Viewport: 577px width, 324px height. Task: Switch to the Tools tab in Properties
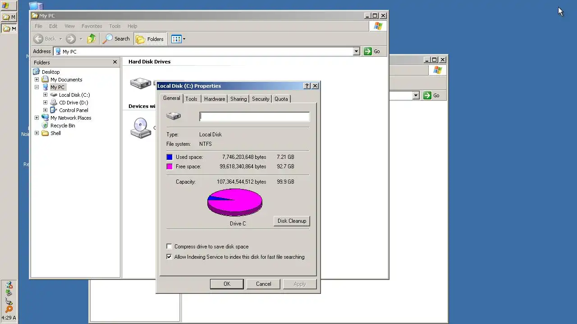click(x=191, y=99)
